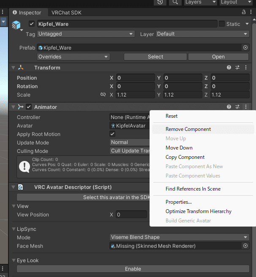Viewport: 256px width, 277px height.
Task: Open the Transform component kebab menu
Action: coord(246,68)
